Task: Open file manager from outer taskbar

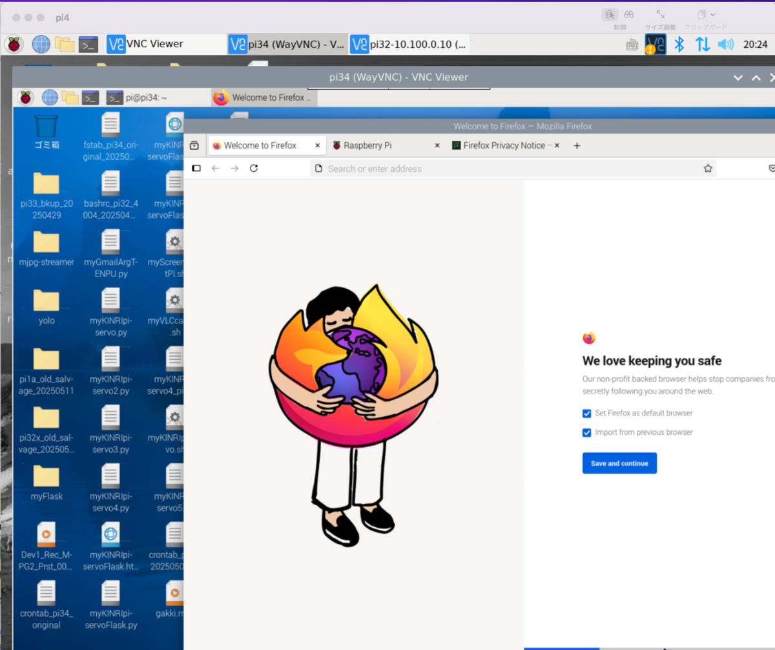Action: pos(65,44)
